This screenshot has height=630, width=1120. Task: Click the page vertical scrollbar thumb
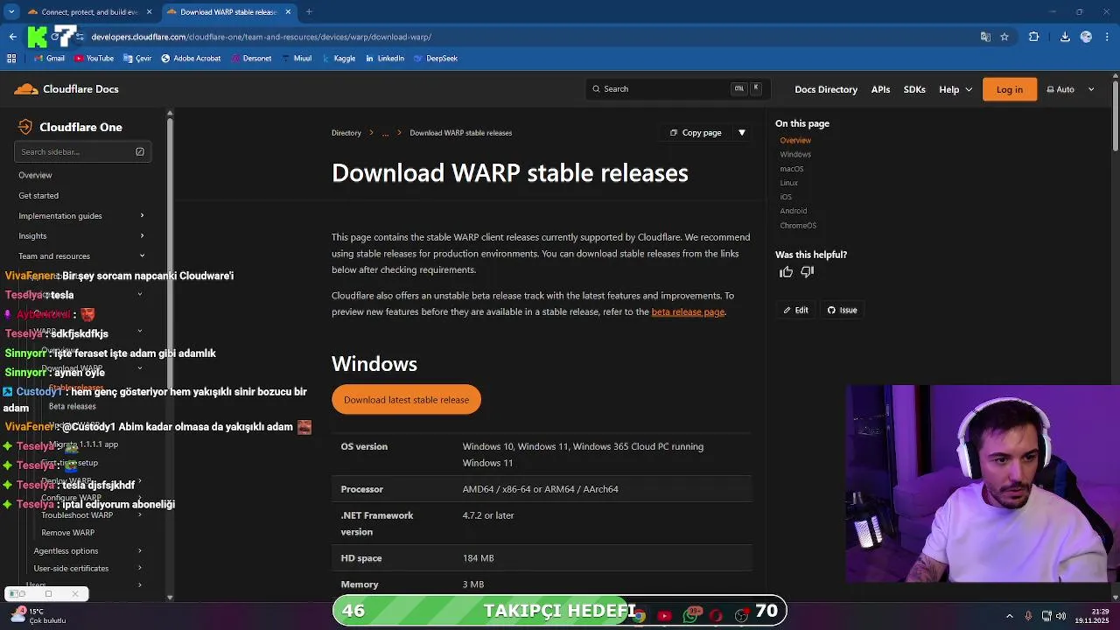(1115, 118)
